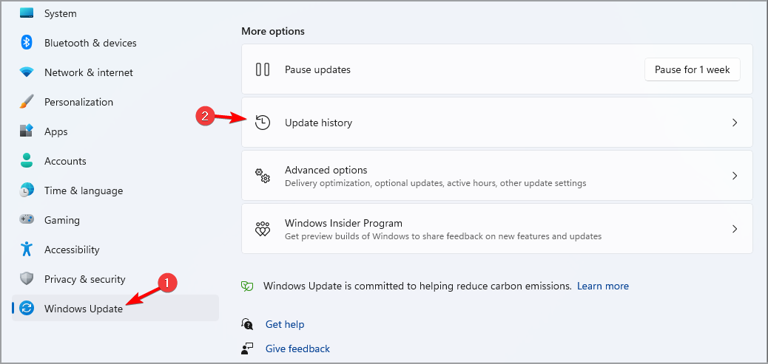Click the Personalization paintbrush icon
This screenshot has height=364, width=768.
click(27, 102)
